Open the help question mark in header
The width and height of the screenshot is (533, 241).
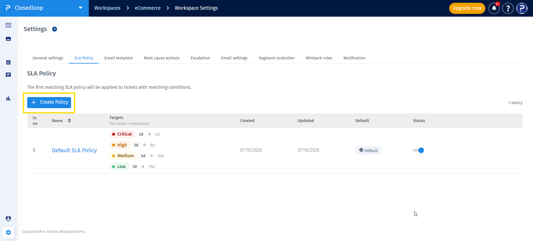pyautogui.click(x=508, y=8)
